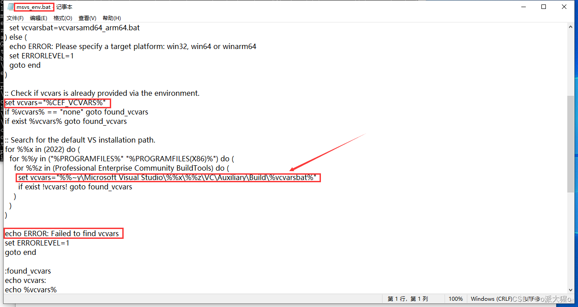Click the 'echo ERROR: Failed to find vcvars' line

(62, 233)
